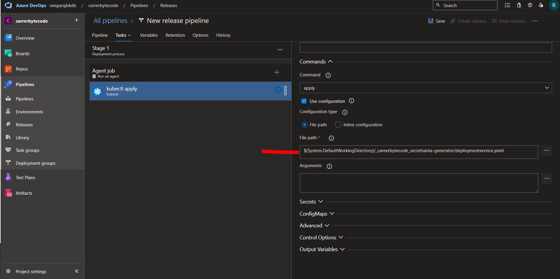Screen dimensions: 560x279
Task: Open the Command dropdown showing apply
Action: click(546, 88)
